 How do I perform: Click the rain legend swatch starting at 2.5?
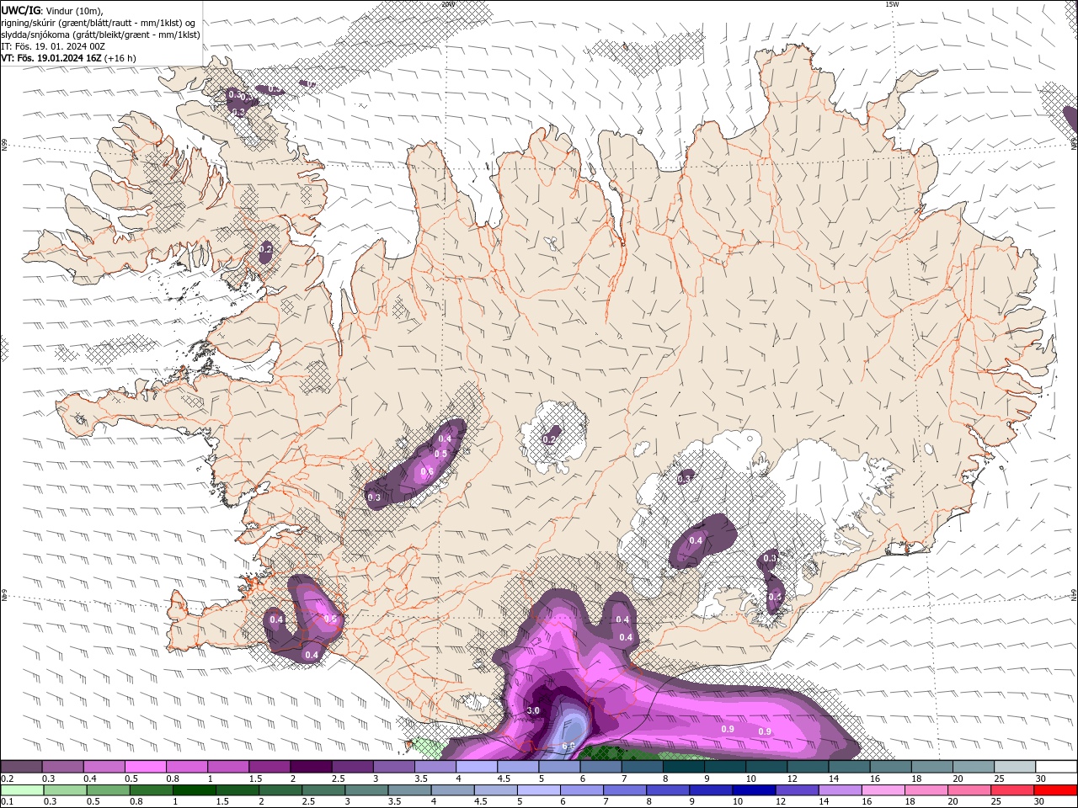[x=323, y=790]
